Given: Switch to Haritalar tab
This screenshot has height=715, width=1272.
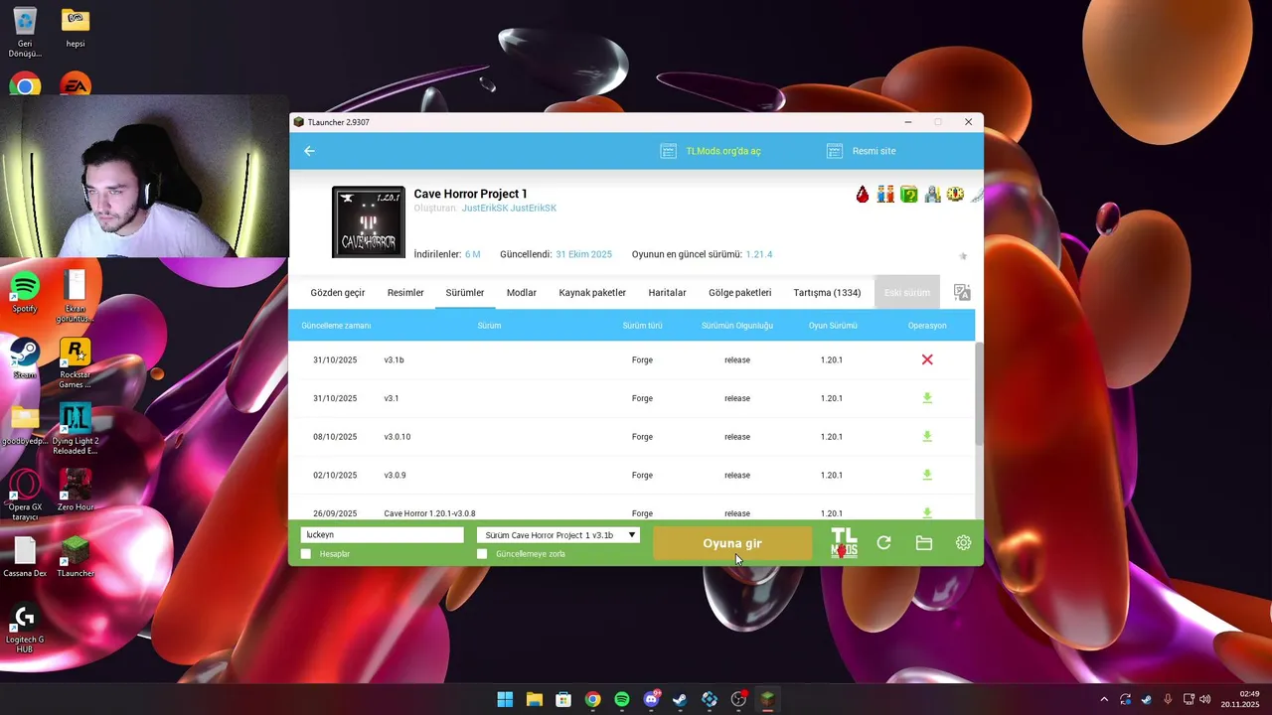Looking at the screenshot, I should pos(668,293).
